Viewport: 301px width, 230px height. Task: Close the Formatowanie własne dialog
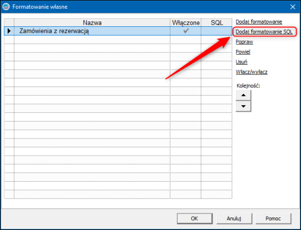click(293, 7)
